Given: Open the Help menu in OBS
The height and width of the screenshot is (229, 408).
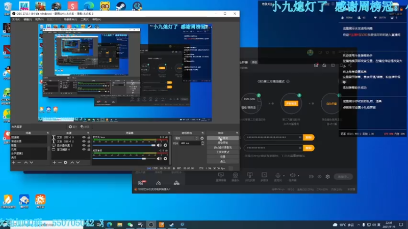Looking at the screenshot, I should point(96,19).
